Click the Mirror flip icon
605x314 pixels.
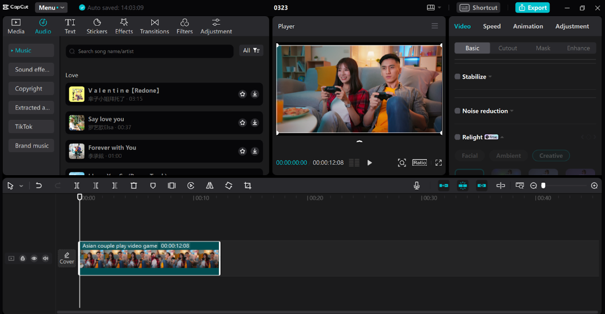click(x=210, y=186)
